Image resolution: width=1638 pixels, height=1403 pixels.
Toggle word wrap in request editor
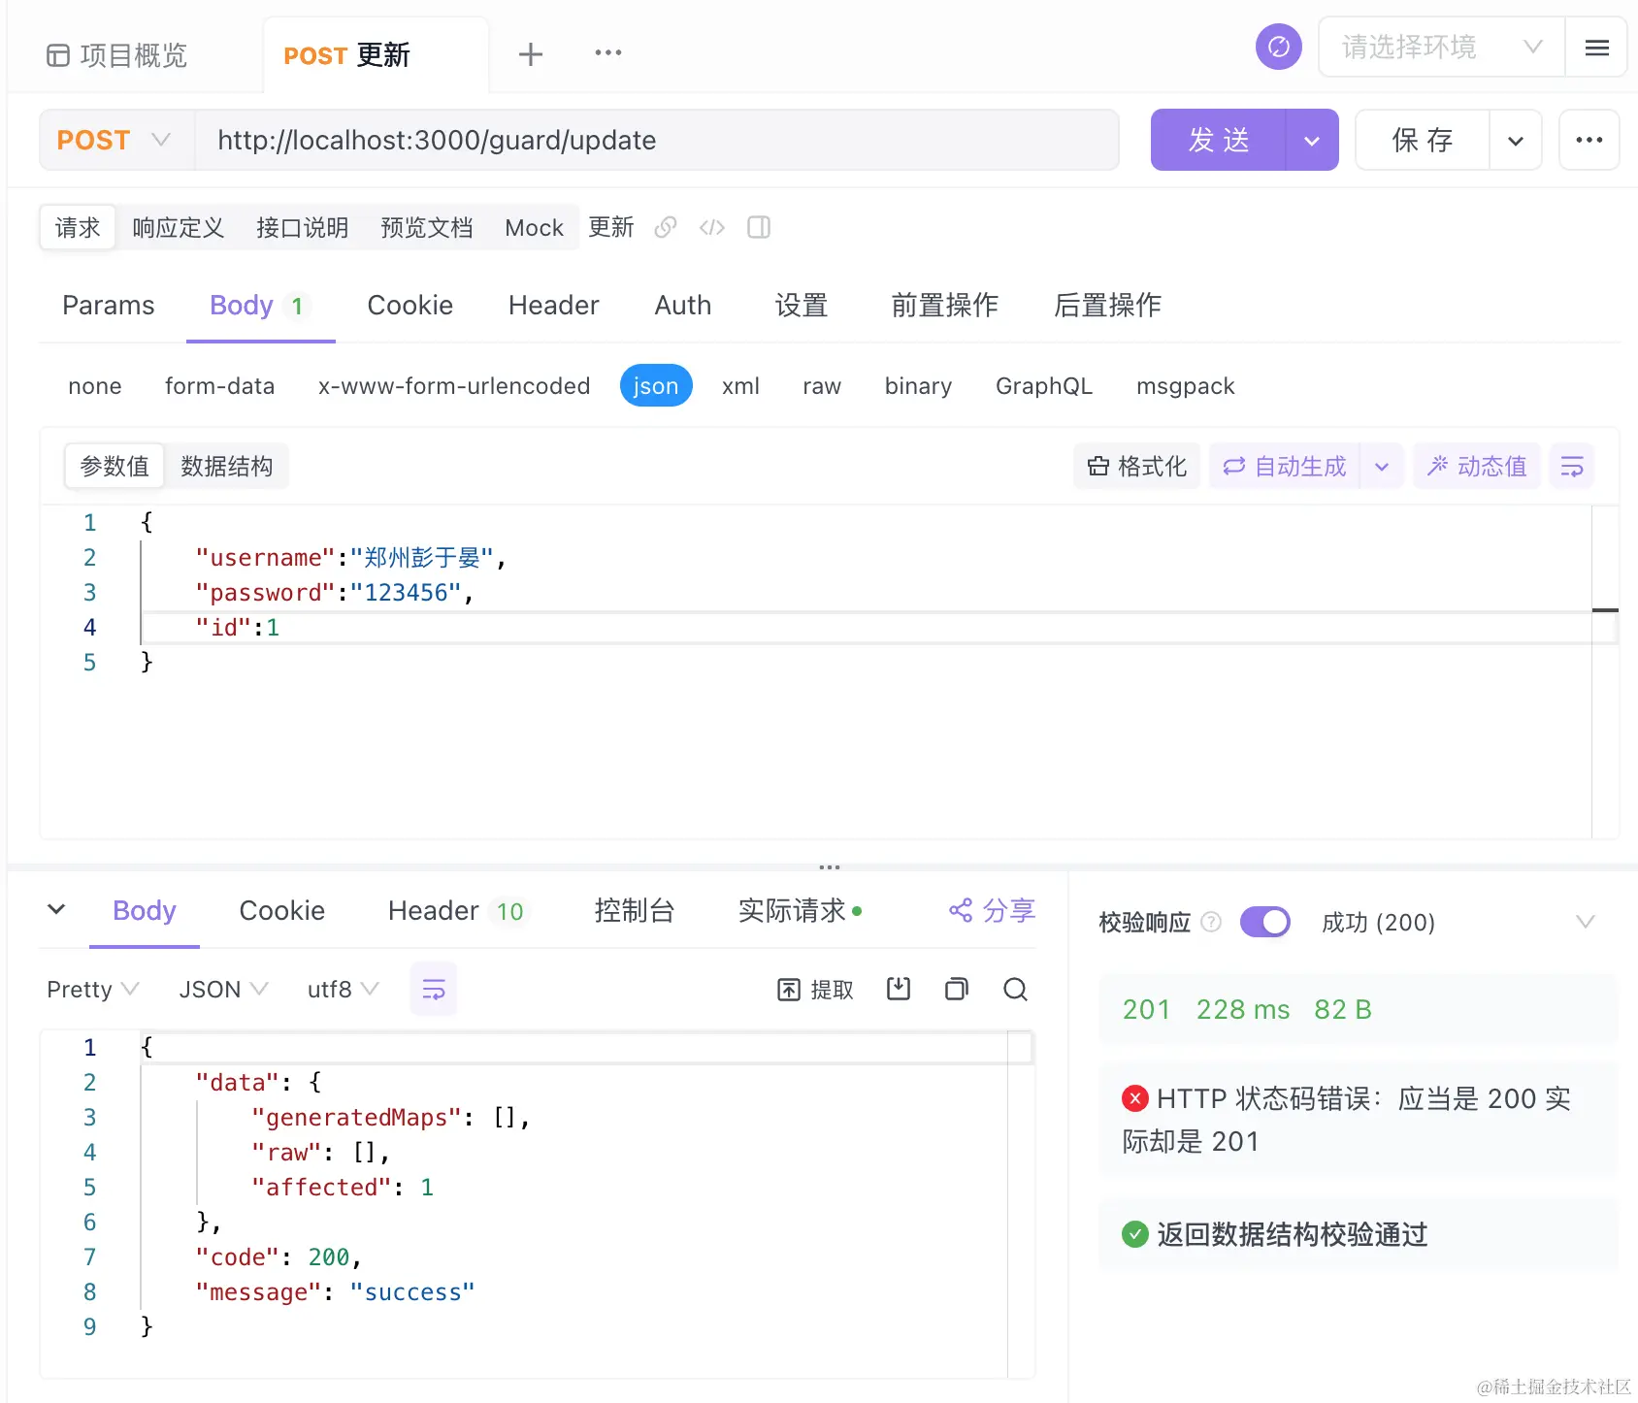click(1572, 467)
